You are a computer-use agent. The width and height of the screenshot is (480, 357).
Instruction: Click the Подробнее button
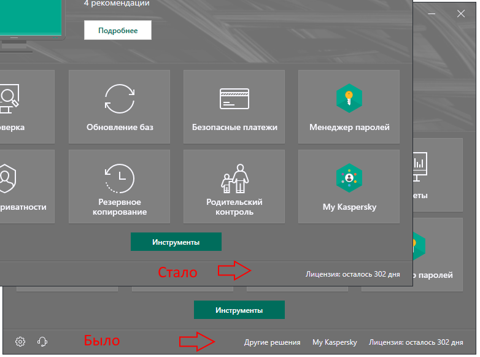pos(118,30)
